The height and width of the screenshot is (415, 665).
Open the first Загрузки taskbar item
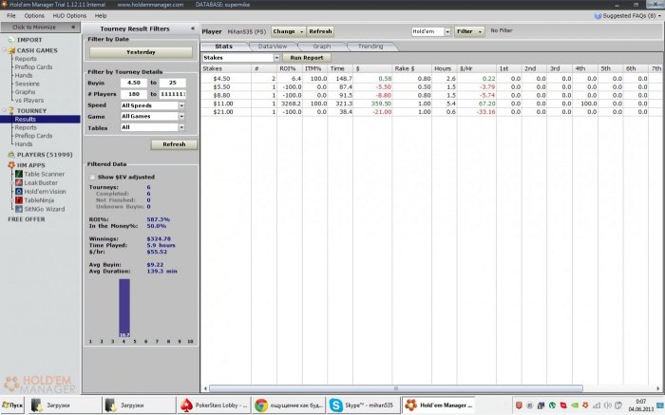[x=66, y=406]
